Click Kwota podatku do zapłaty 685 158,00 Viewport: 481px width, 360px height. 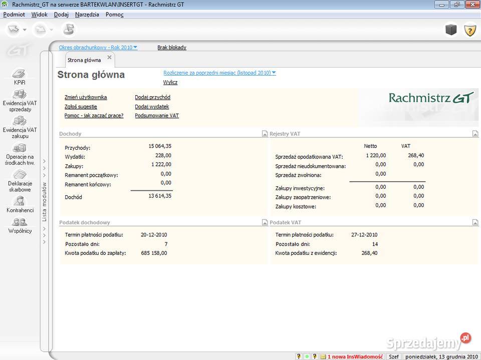tap(154, 253)
